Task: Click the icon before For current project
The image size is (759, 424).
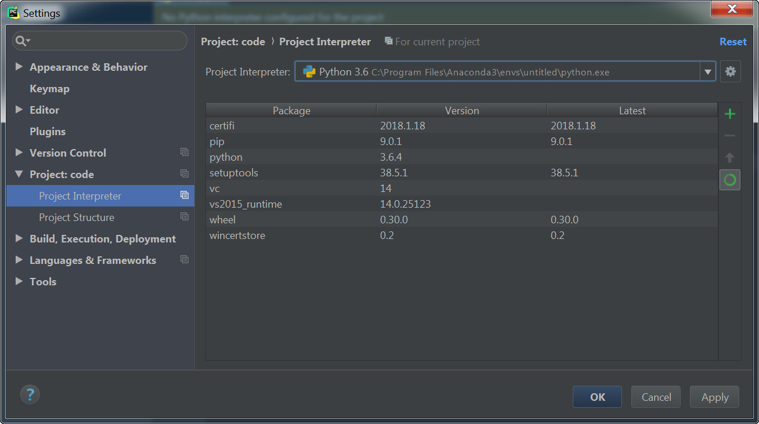Action: pos(389,41)
